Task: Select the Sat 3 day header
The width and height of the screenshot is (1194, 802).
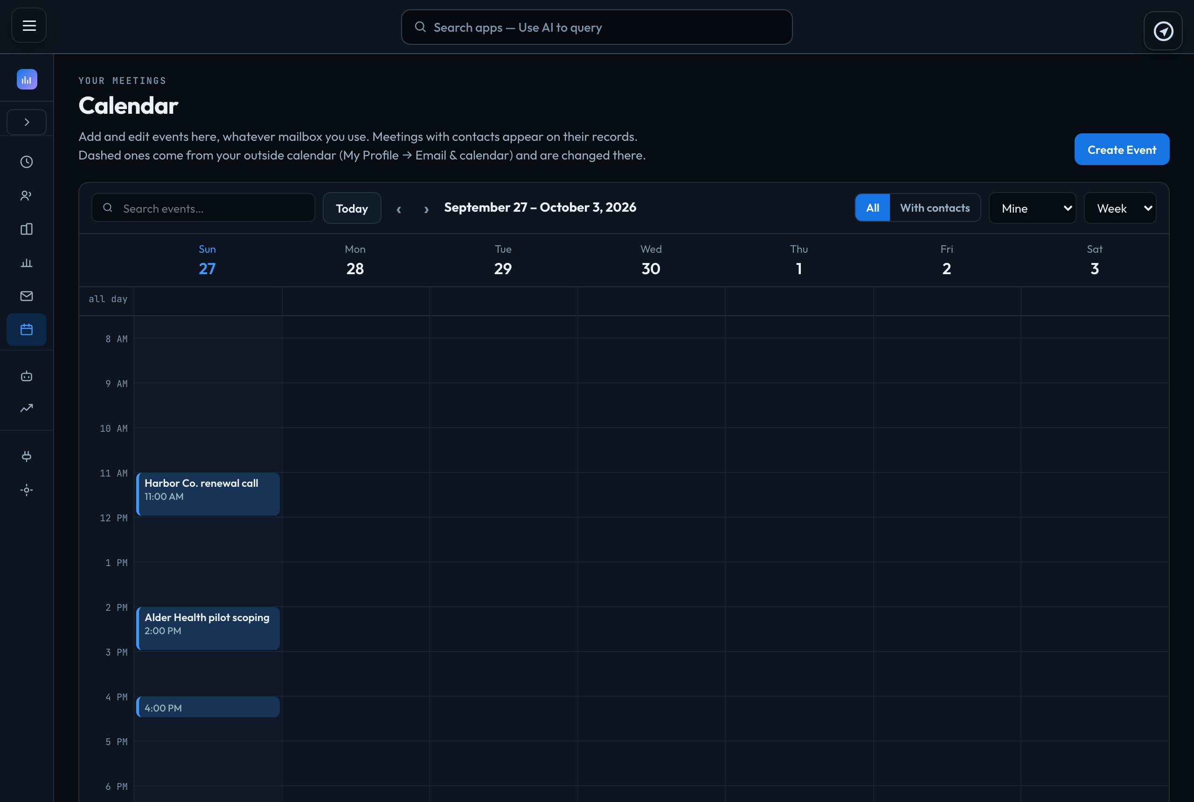Action: [x=1094, y=260]
